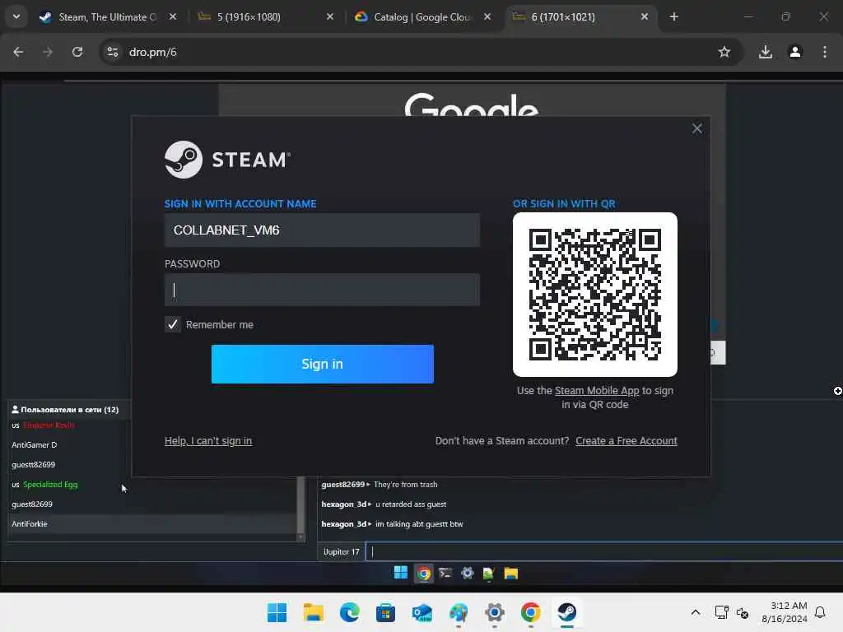This screenshot has width=843, height=632.
Task: Launch Microsoft Edge from the taskbar
Action: pyautogui.click(x=349, y=612)
